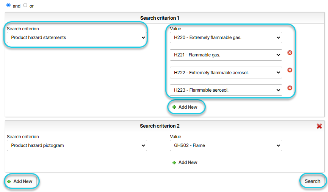Open the H222 Extremely flammable aerosol dropdown
Viewport: 328px width, 192px height.
coord(226,73)
